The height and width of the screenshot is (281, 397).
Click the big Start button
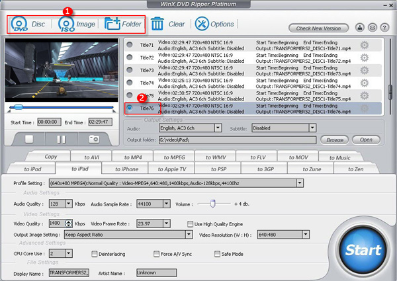pos(363,250)
